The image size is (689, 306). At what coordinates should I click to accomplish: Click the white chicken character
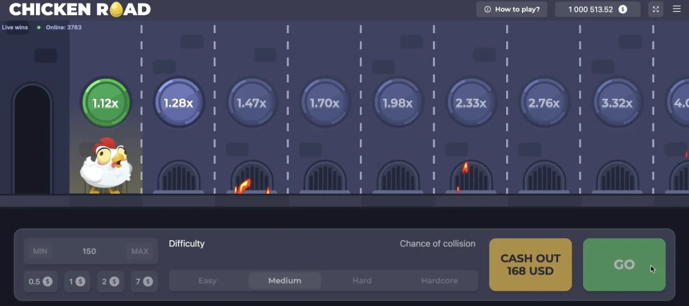coord(106,165)
